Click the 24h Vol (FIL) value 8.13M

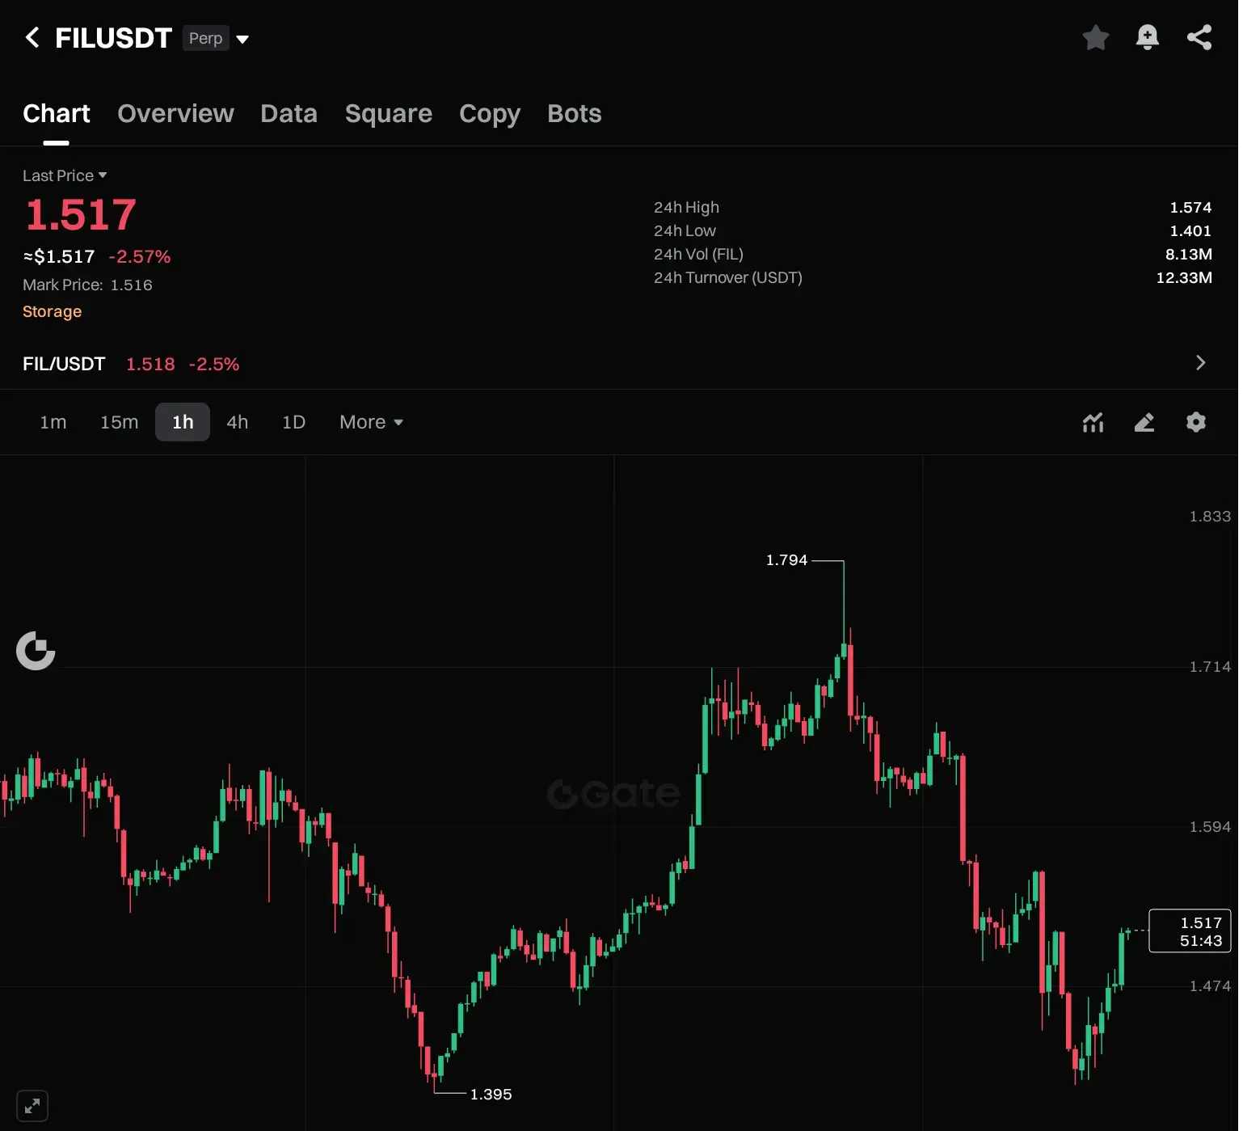pyautogui.click(x=1188, y=255)
